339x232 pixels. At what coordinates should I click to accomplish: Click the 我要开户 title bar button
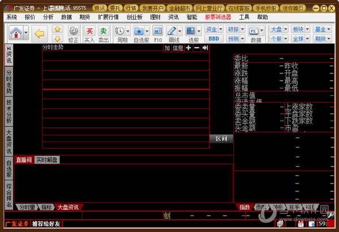(x=153, y=8)
